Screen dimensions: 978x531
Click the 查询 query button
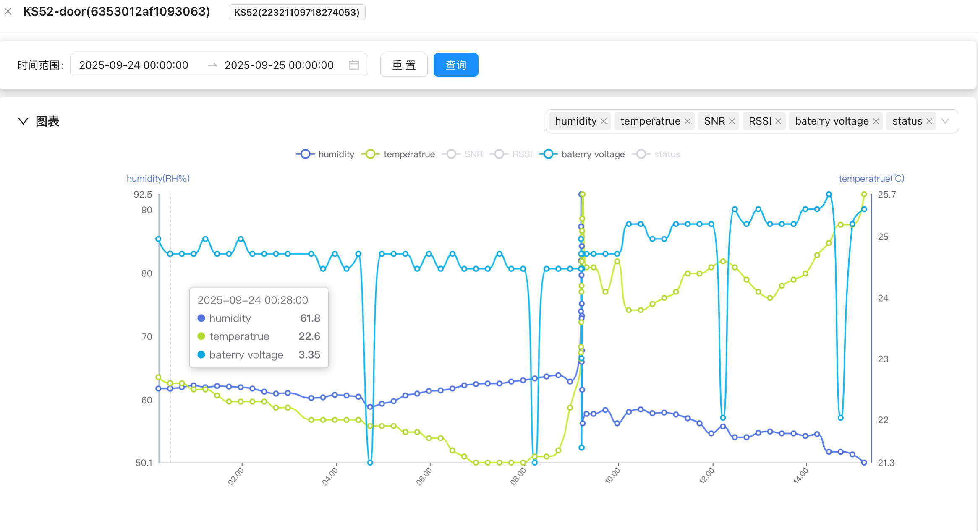pos(455,65)
